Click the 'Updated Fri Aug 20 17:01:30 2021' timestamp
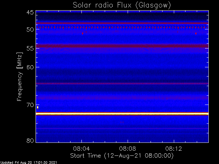The height and width of the screenshot is (164, 219). point(29,163)
